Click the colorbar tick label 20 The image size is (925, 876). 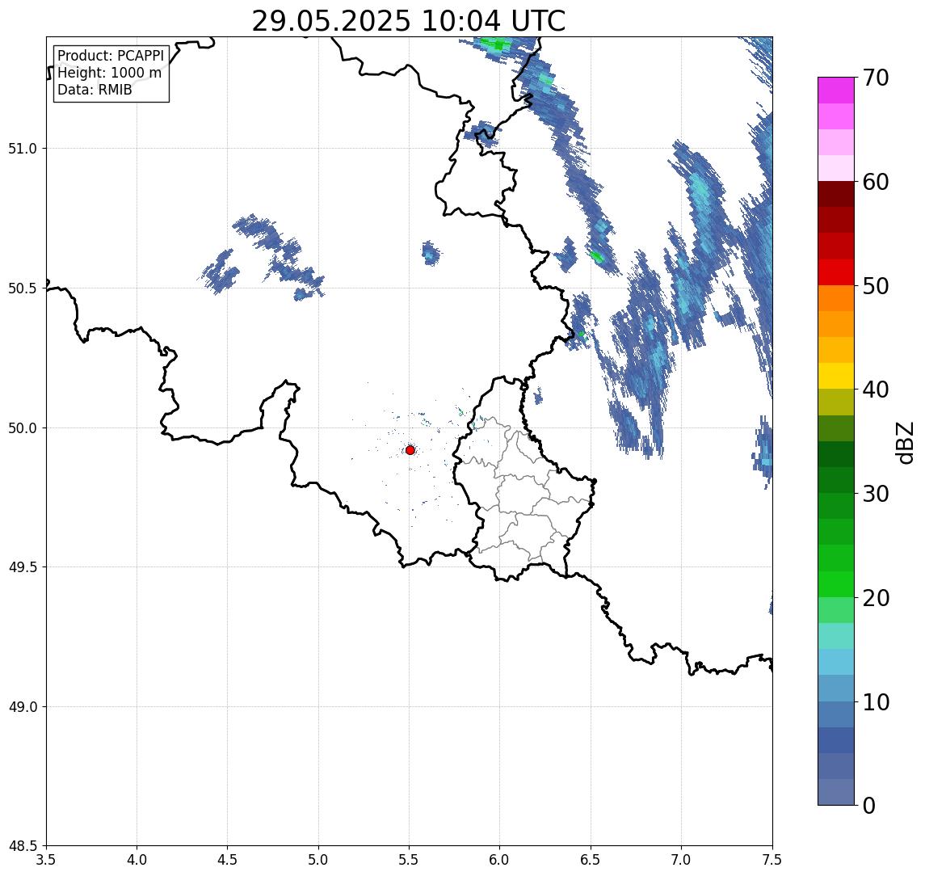(x=875, y=598)
